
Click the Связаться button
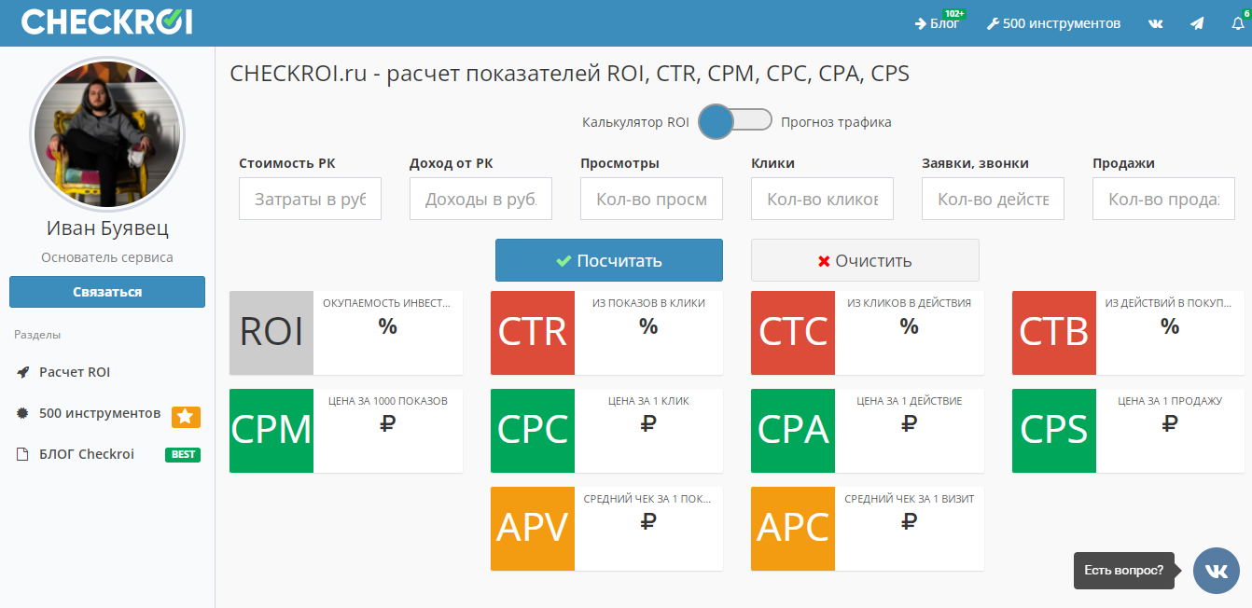click(107, 292)
